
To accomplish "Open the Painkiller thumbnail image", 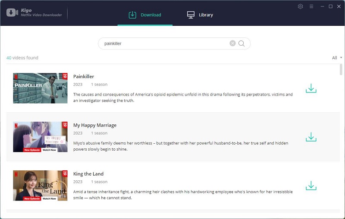I will [x=40, y=88].
